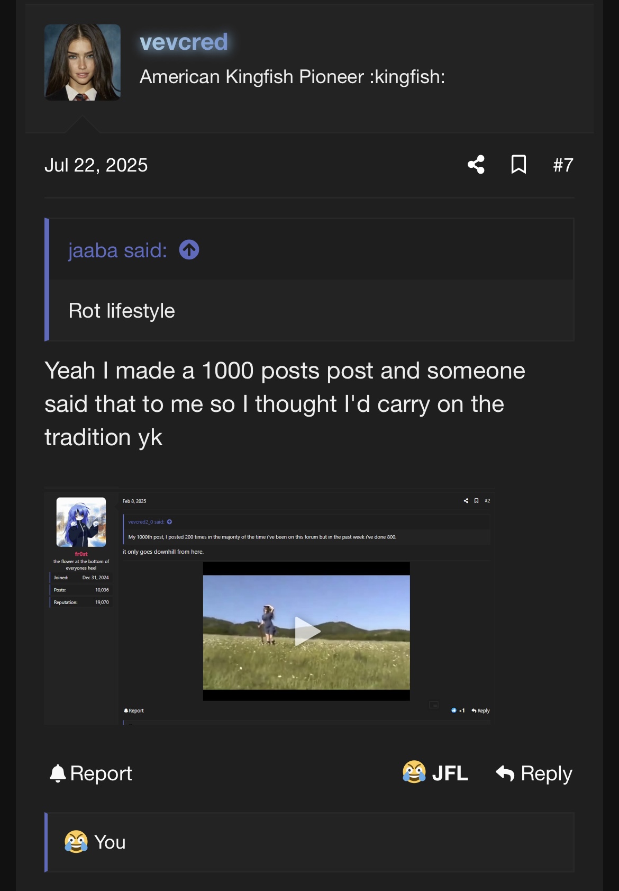The width and height of the screenshot is (619, 891).
Task: Click the share icon on post #7
Action: [x=476, y=165]
